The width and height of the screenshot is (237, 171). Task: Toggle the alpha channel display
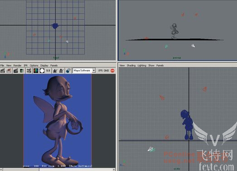tap(42, 71)
